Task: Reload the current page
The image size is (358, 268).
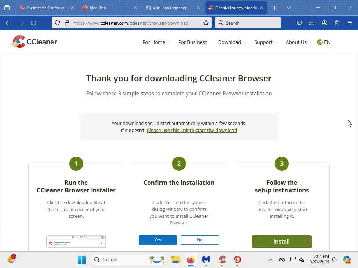Action: point(34,23)
